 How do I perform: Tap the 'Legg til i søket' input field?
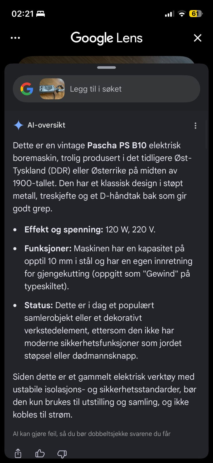106,89
